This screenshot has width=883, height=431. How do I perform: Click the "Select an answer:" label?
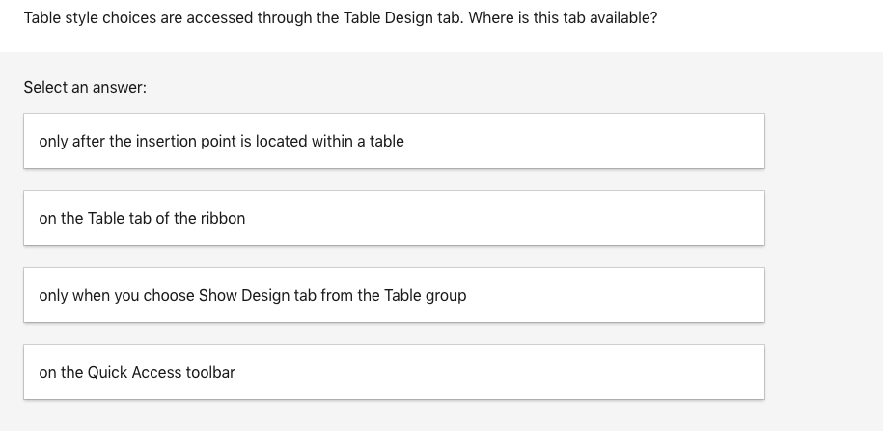point(85,87)
